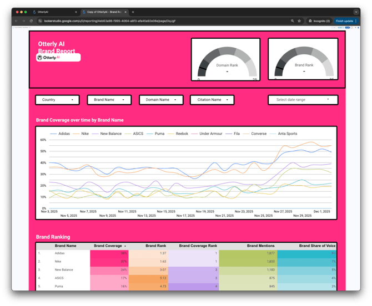Screen dimensions: 372x306
Task: Close the OtterlyAI tab
Action: [76, 12]
